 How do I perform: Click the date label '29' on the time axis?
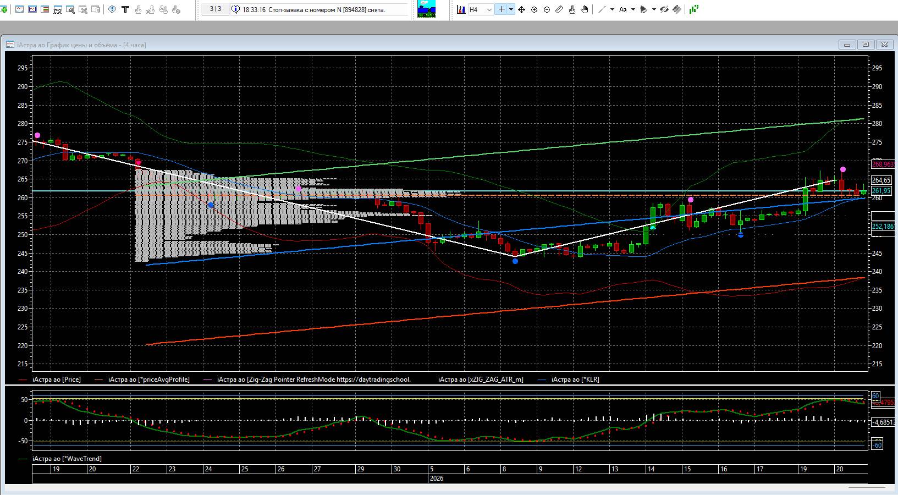point(361,469)
